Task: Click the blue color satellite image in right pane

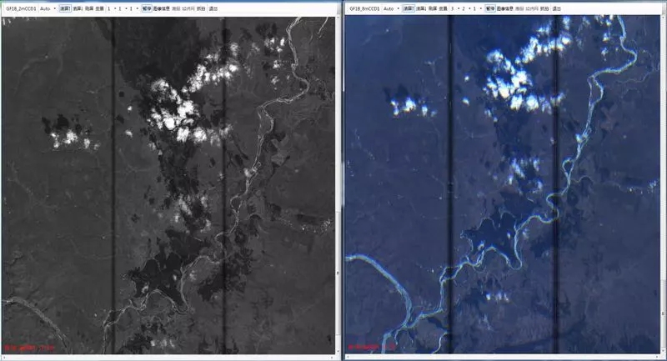Action: [504, 183]
